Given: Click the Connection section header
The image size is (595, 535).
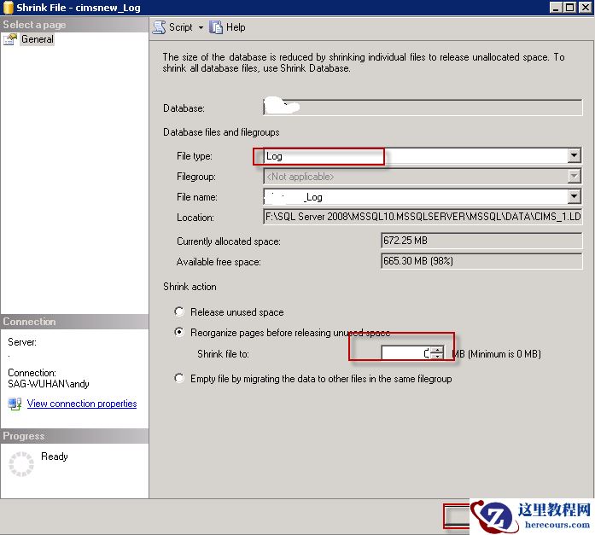Looking at the screenshot, I should tap(74, 322).
